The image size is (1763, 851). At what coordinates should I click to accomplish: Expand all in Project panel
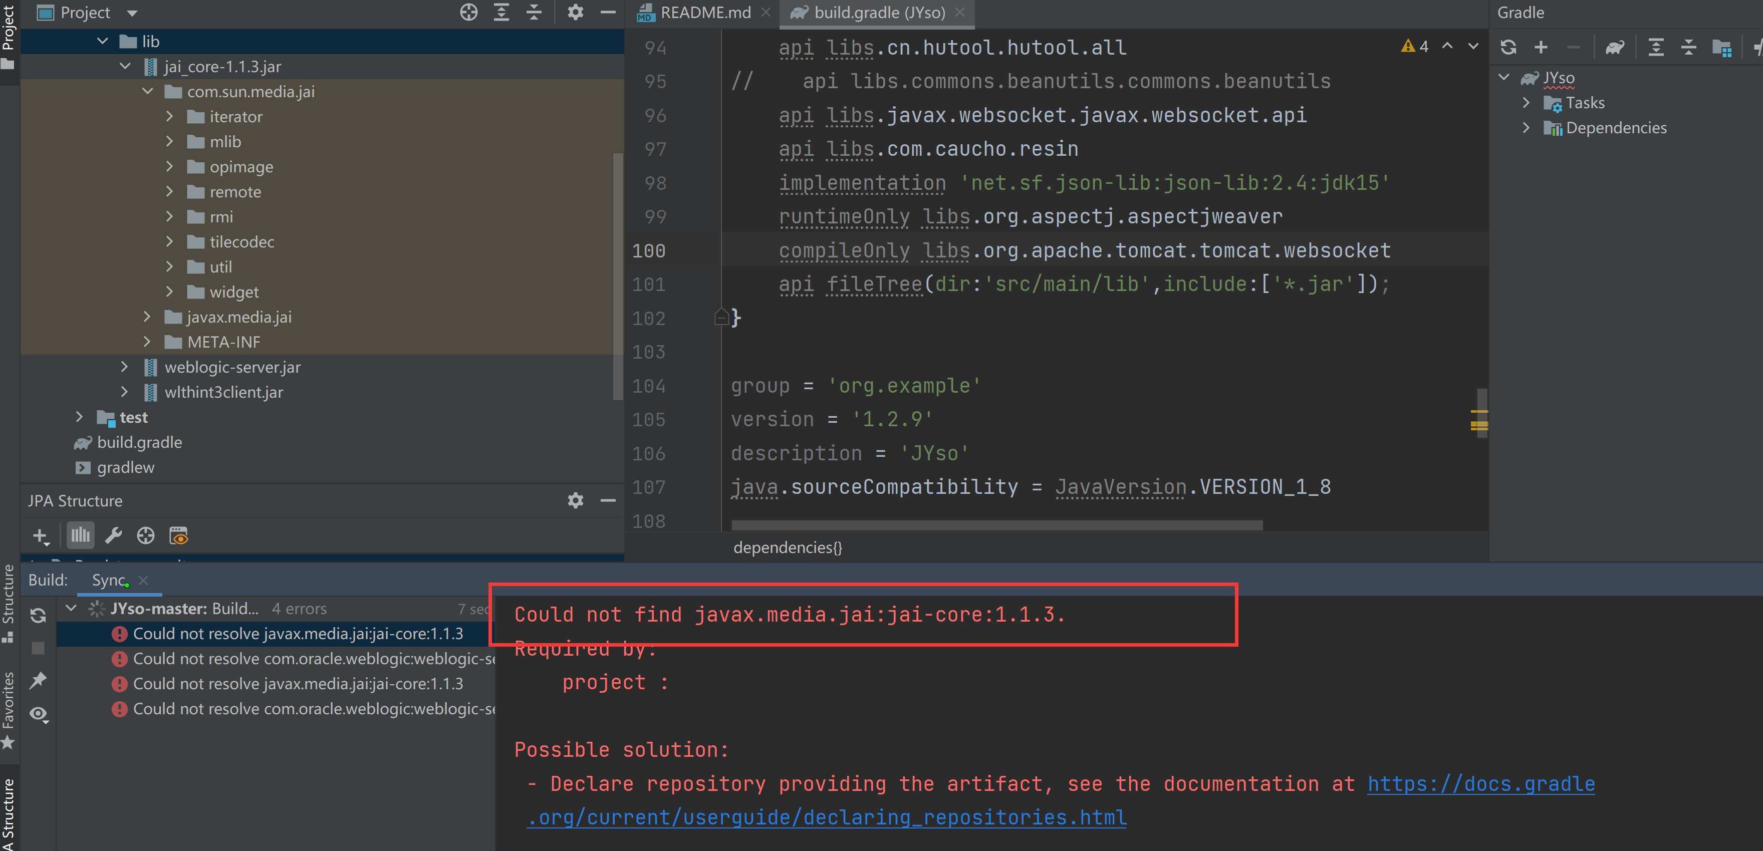click(501, 13)
